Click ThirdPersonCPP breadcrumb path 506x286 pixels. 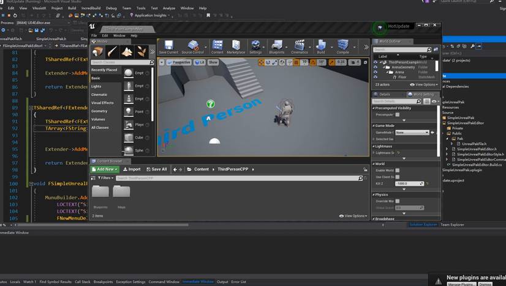233,169
